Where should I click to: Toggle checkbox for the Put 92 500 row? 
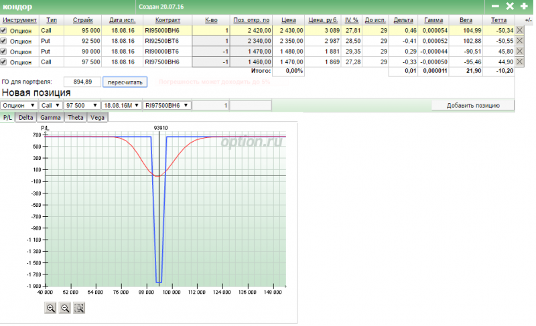[x=4, y=41]
